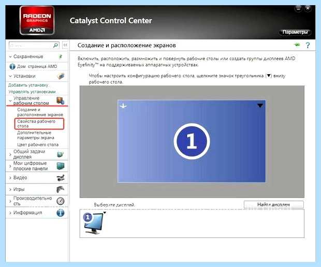
Task: Click the Управлять установками link
Action: 32,92
